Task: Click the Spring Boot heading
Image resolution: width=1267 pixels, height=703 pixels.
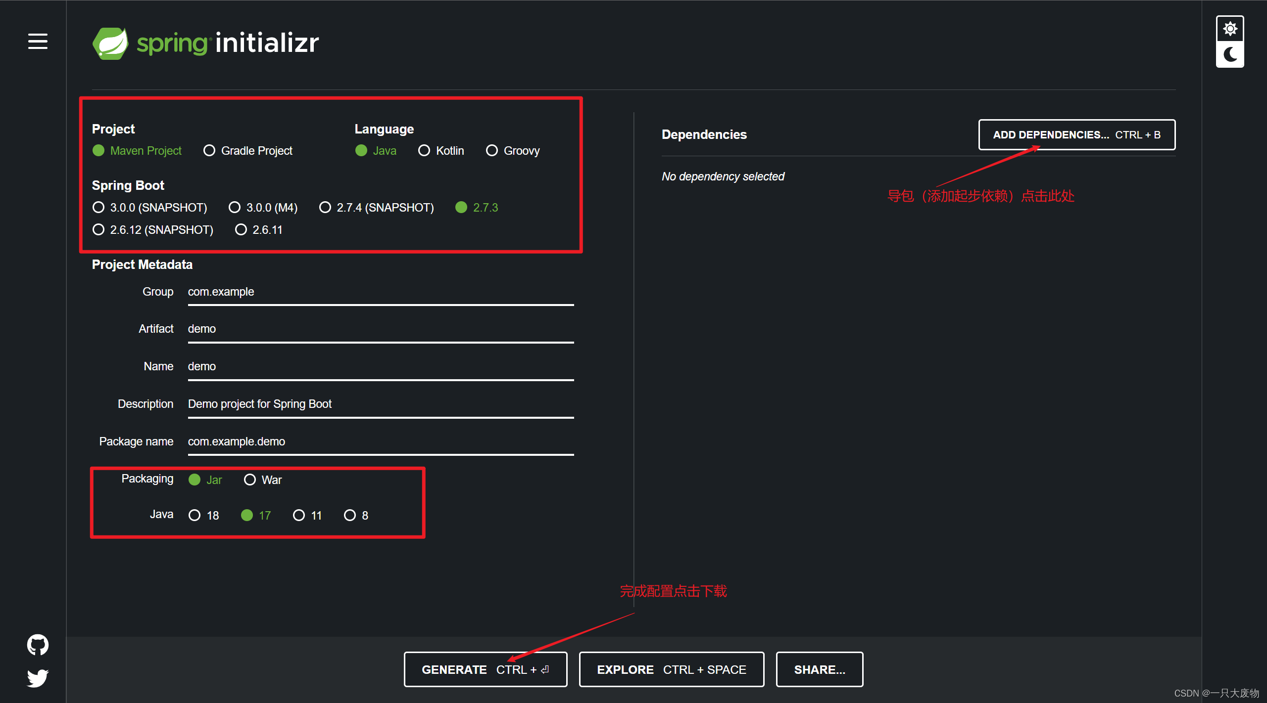Action: (x=128, y=186)
